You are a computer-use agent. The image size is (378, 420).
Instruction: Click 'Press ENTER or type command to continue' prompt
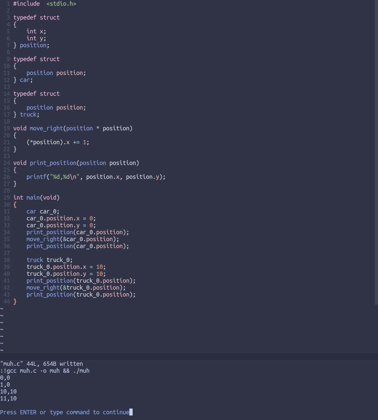click(65, 412)
